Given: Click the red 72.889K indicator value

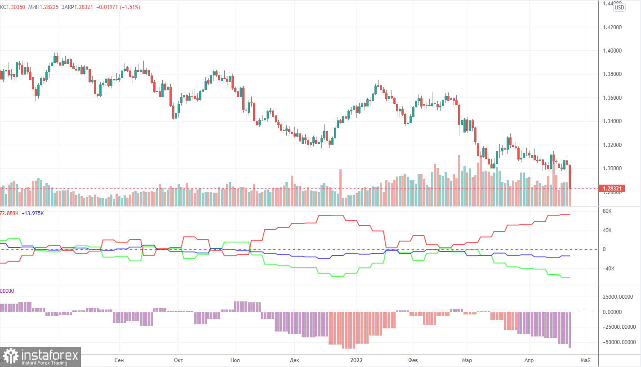Looking at the screenshot, I should pyautogui.click(x=9, y=213).
